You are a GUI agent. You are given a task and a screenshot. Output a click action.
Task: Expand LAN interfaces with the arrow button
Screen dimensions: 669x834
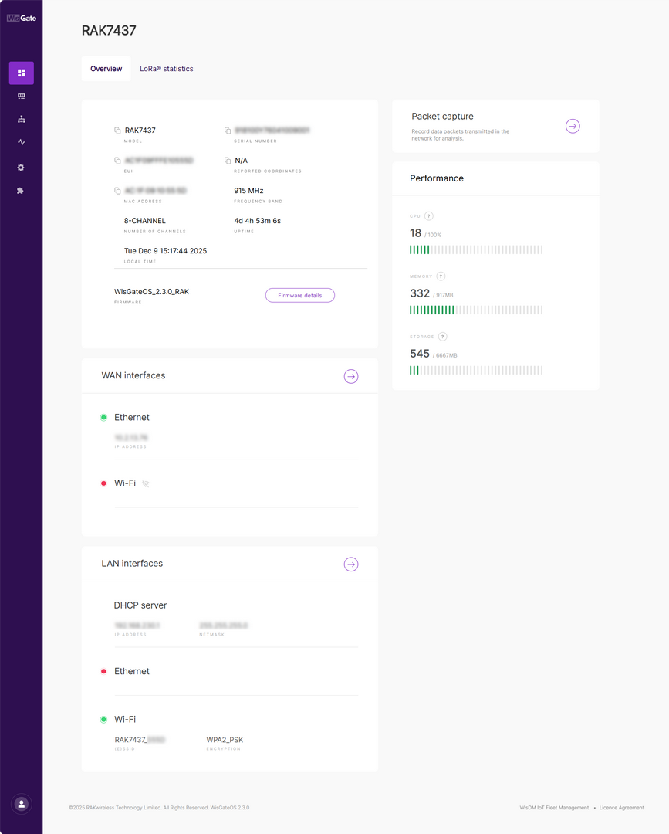pyautogui.click(x=351, y=564)
